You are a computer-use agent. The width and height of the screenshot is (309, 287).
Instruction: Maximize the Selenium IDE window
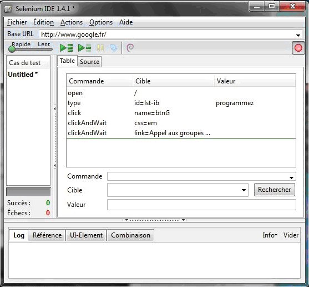[272, 7]
